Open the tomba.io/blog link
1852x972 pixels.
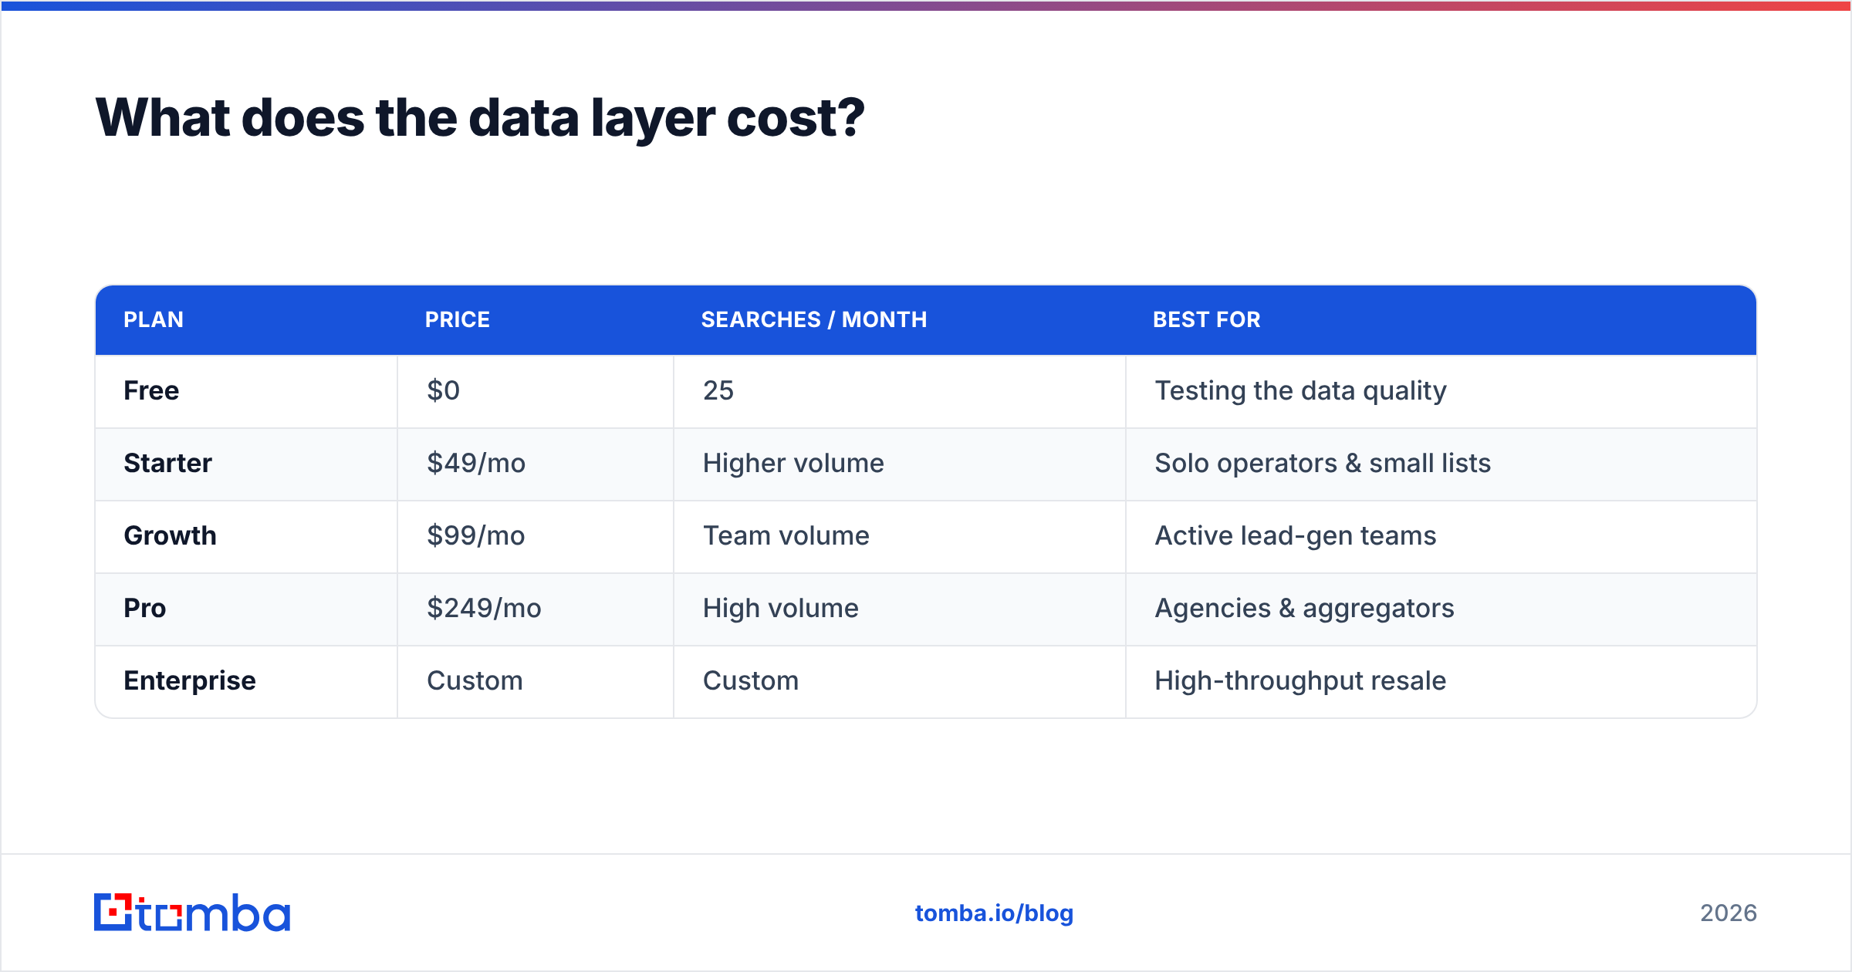tap(994, 913)
